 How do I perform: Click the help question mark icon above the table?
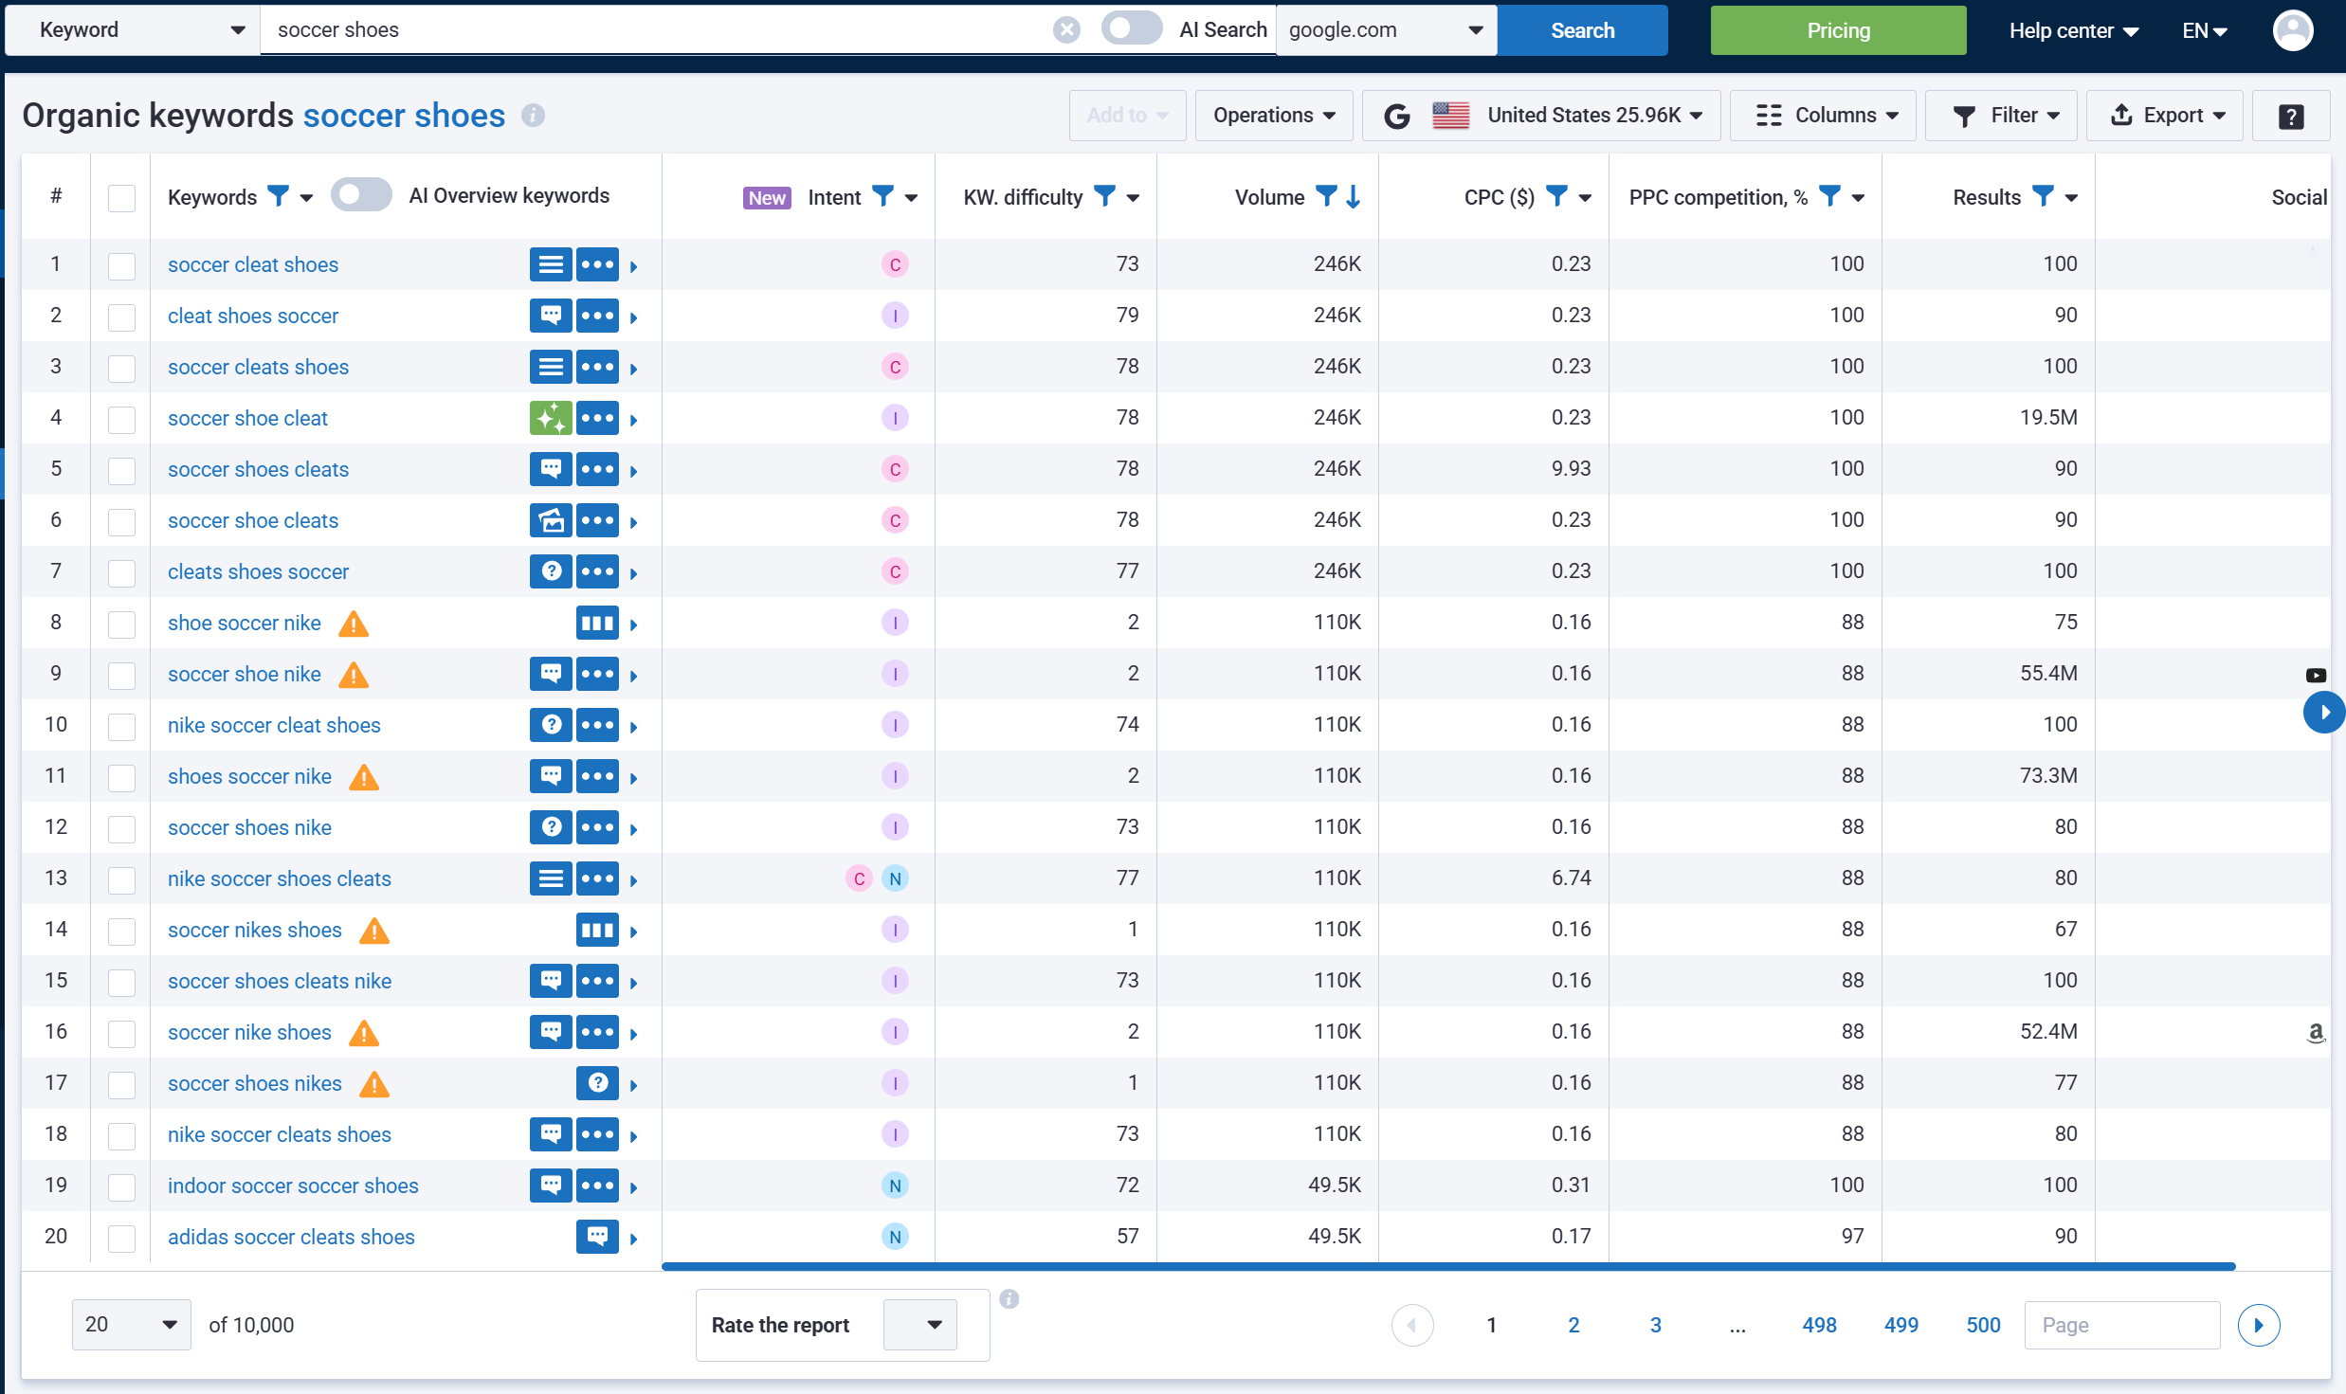click(2291, 116)
